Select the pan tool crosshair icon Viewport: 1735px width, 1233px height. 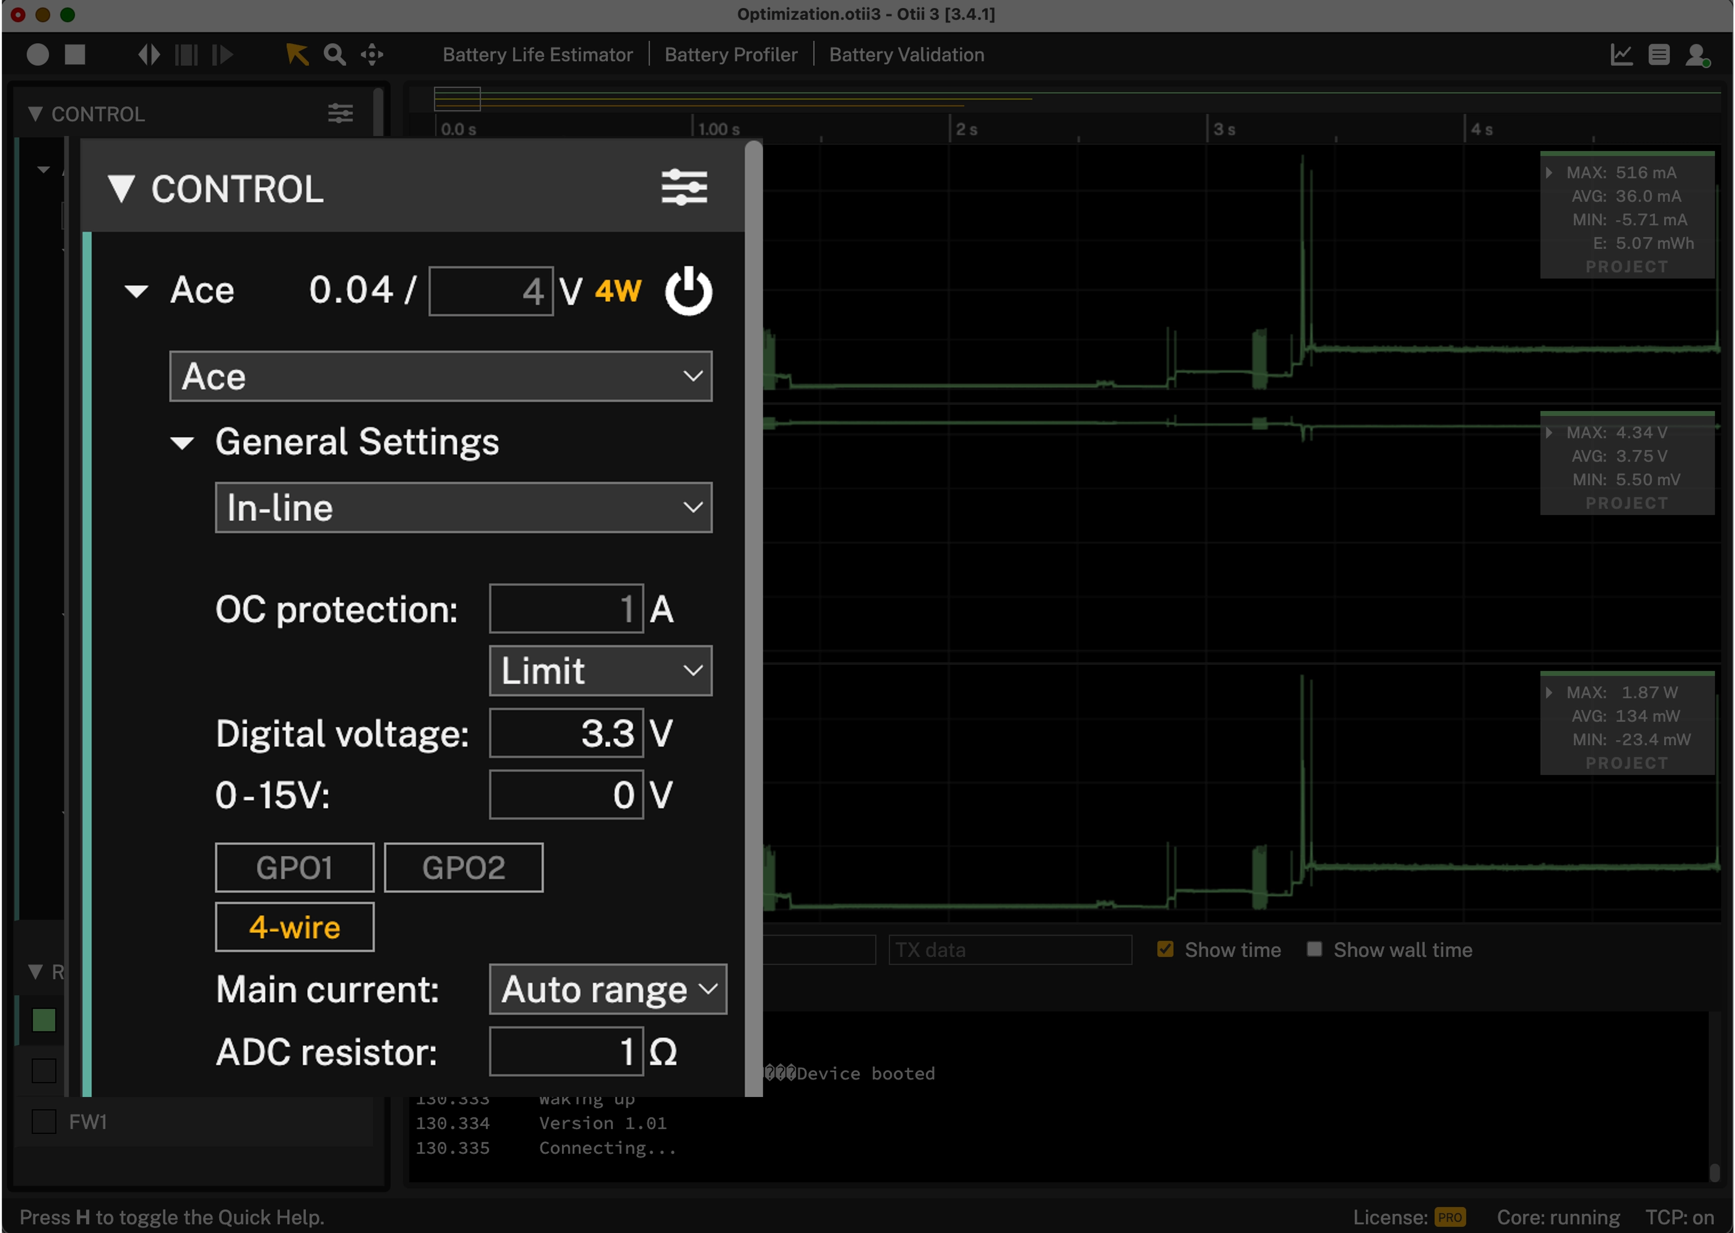click(x=371, y=54)
